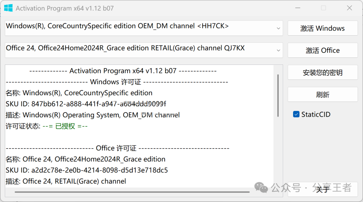The height and width of the screenshot is (202, 363).
Task: Click the 描述: Office 24, RETAIL(Grace) channel line
Action: click(x=66, y=181)
